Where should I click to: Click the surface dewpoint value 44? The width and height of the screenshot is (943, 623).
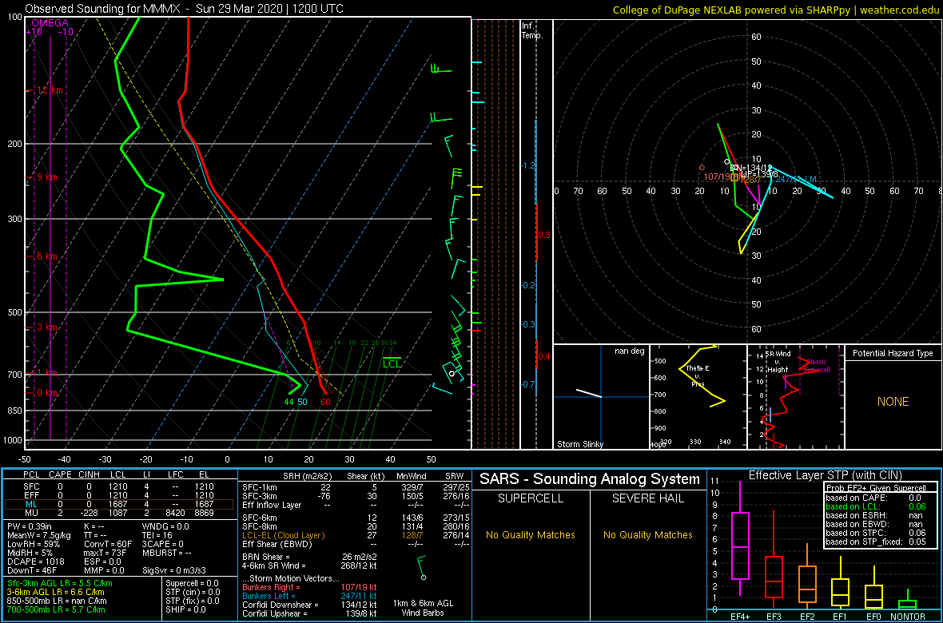289,402
